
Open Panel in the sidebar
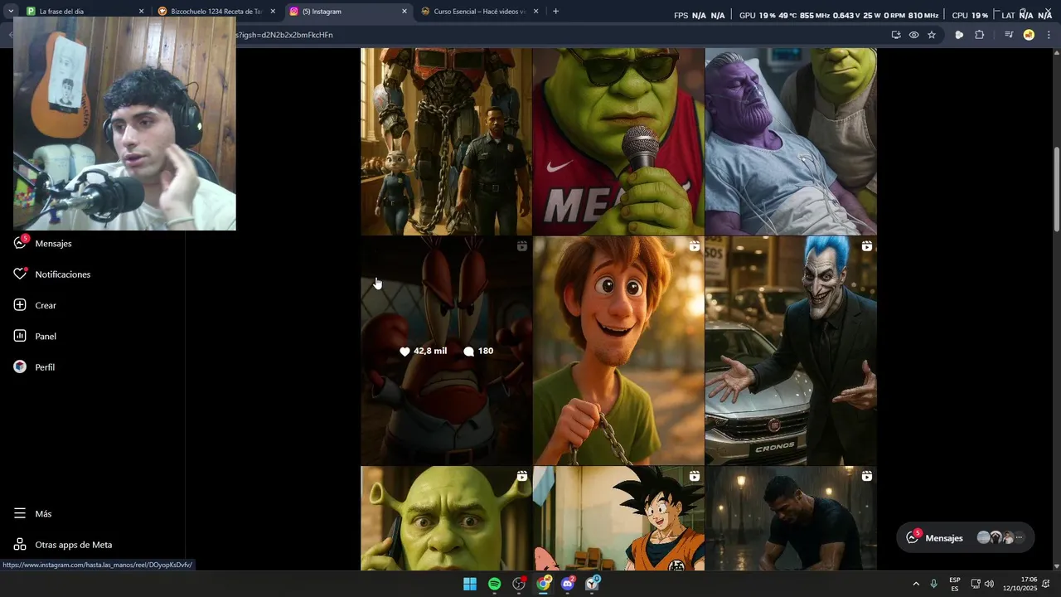coord(46,337)
